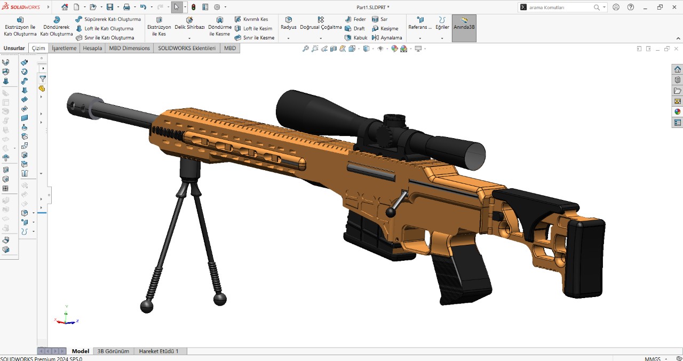Select Ekstrüzyon İle Katı Oluşturma tool

click(x=20, y=27)
